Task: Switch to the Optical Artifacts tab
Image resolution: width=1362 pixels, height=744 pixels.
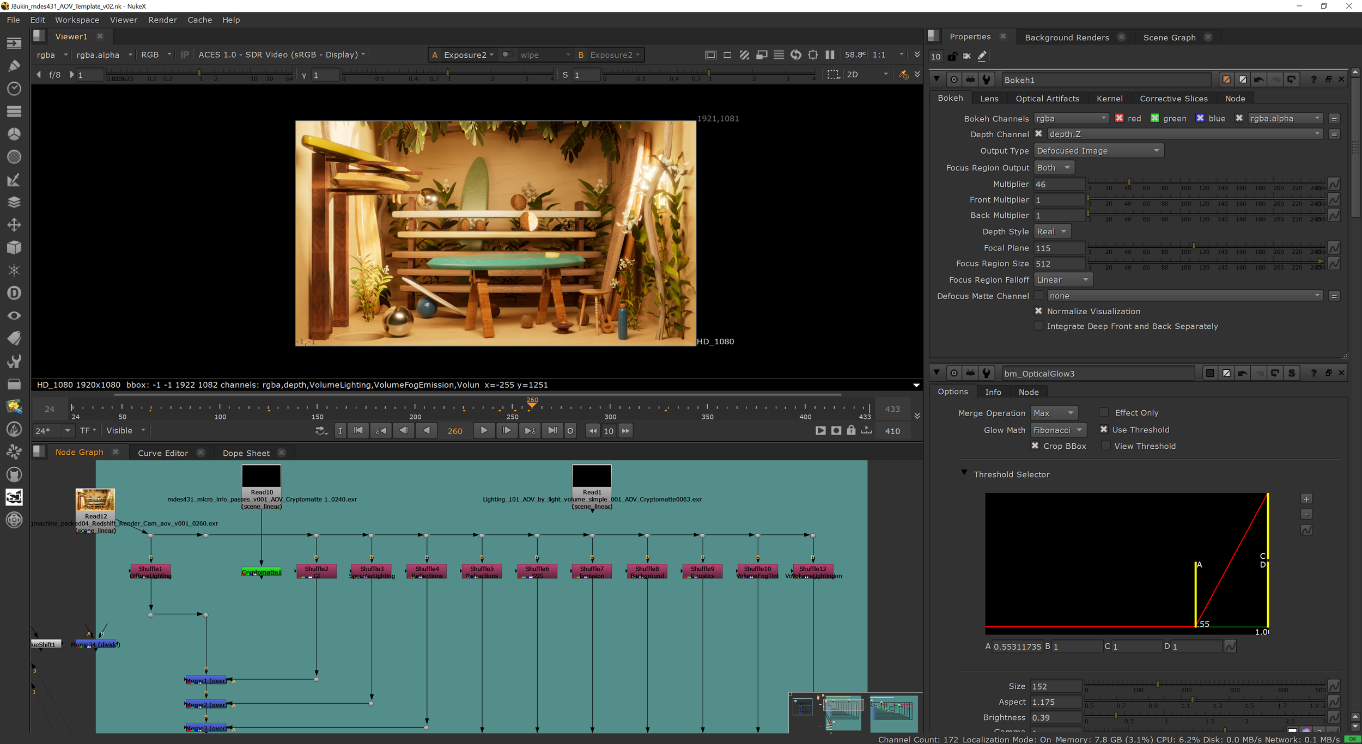Action: (x=1047, y=99)
